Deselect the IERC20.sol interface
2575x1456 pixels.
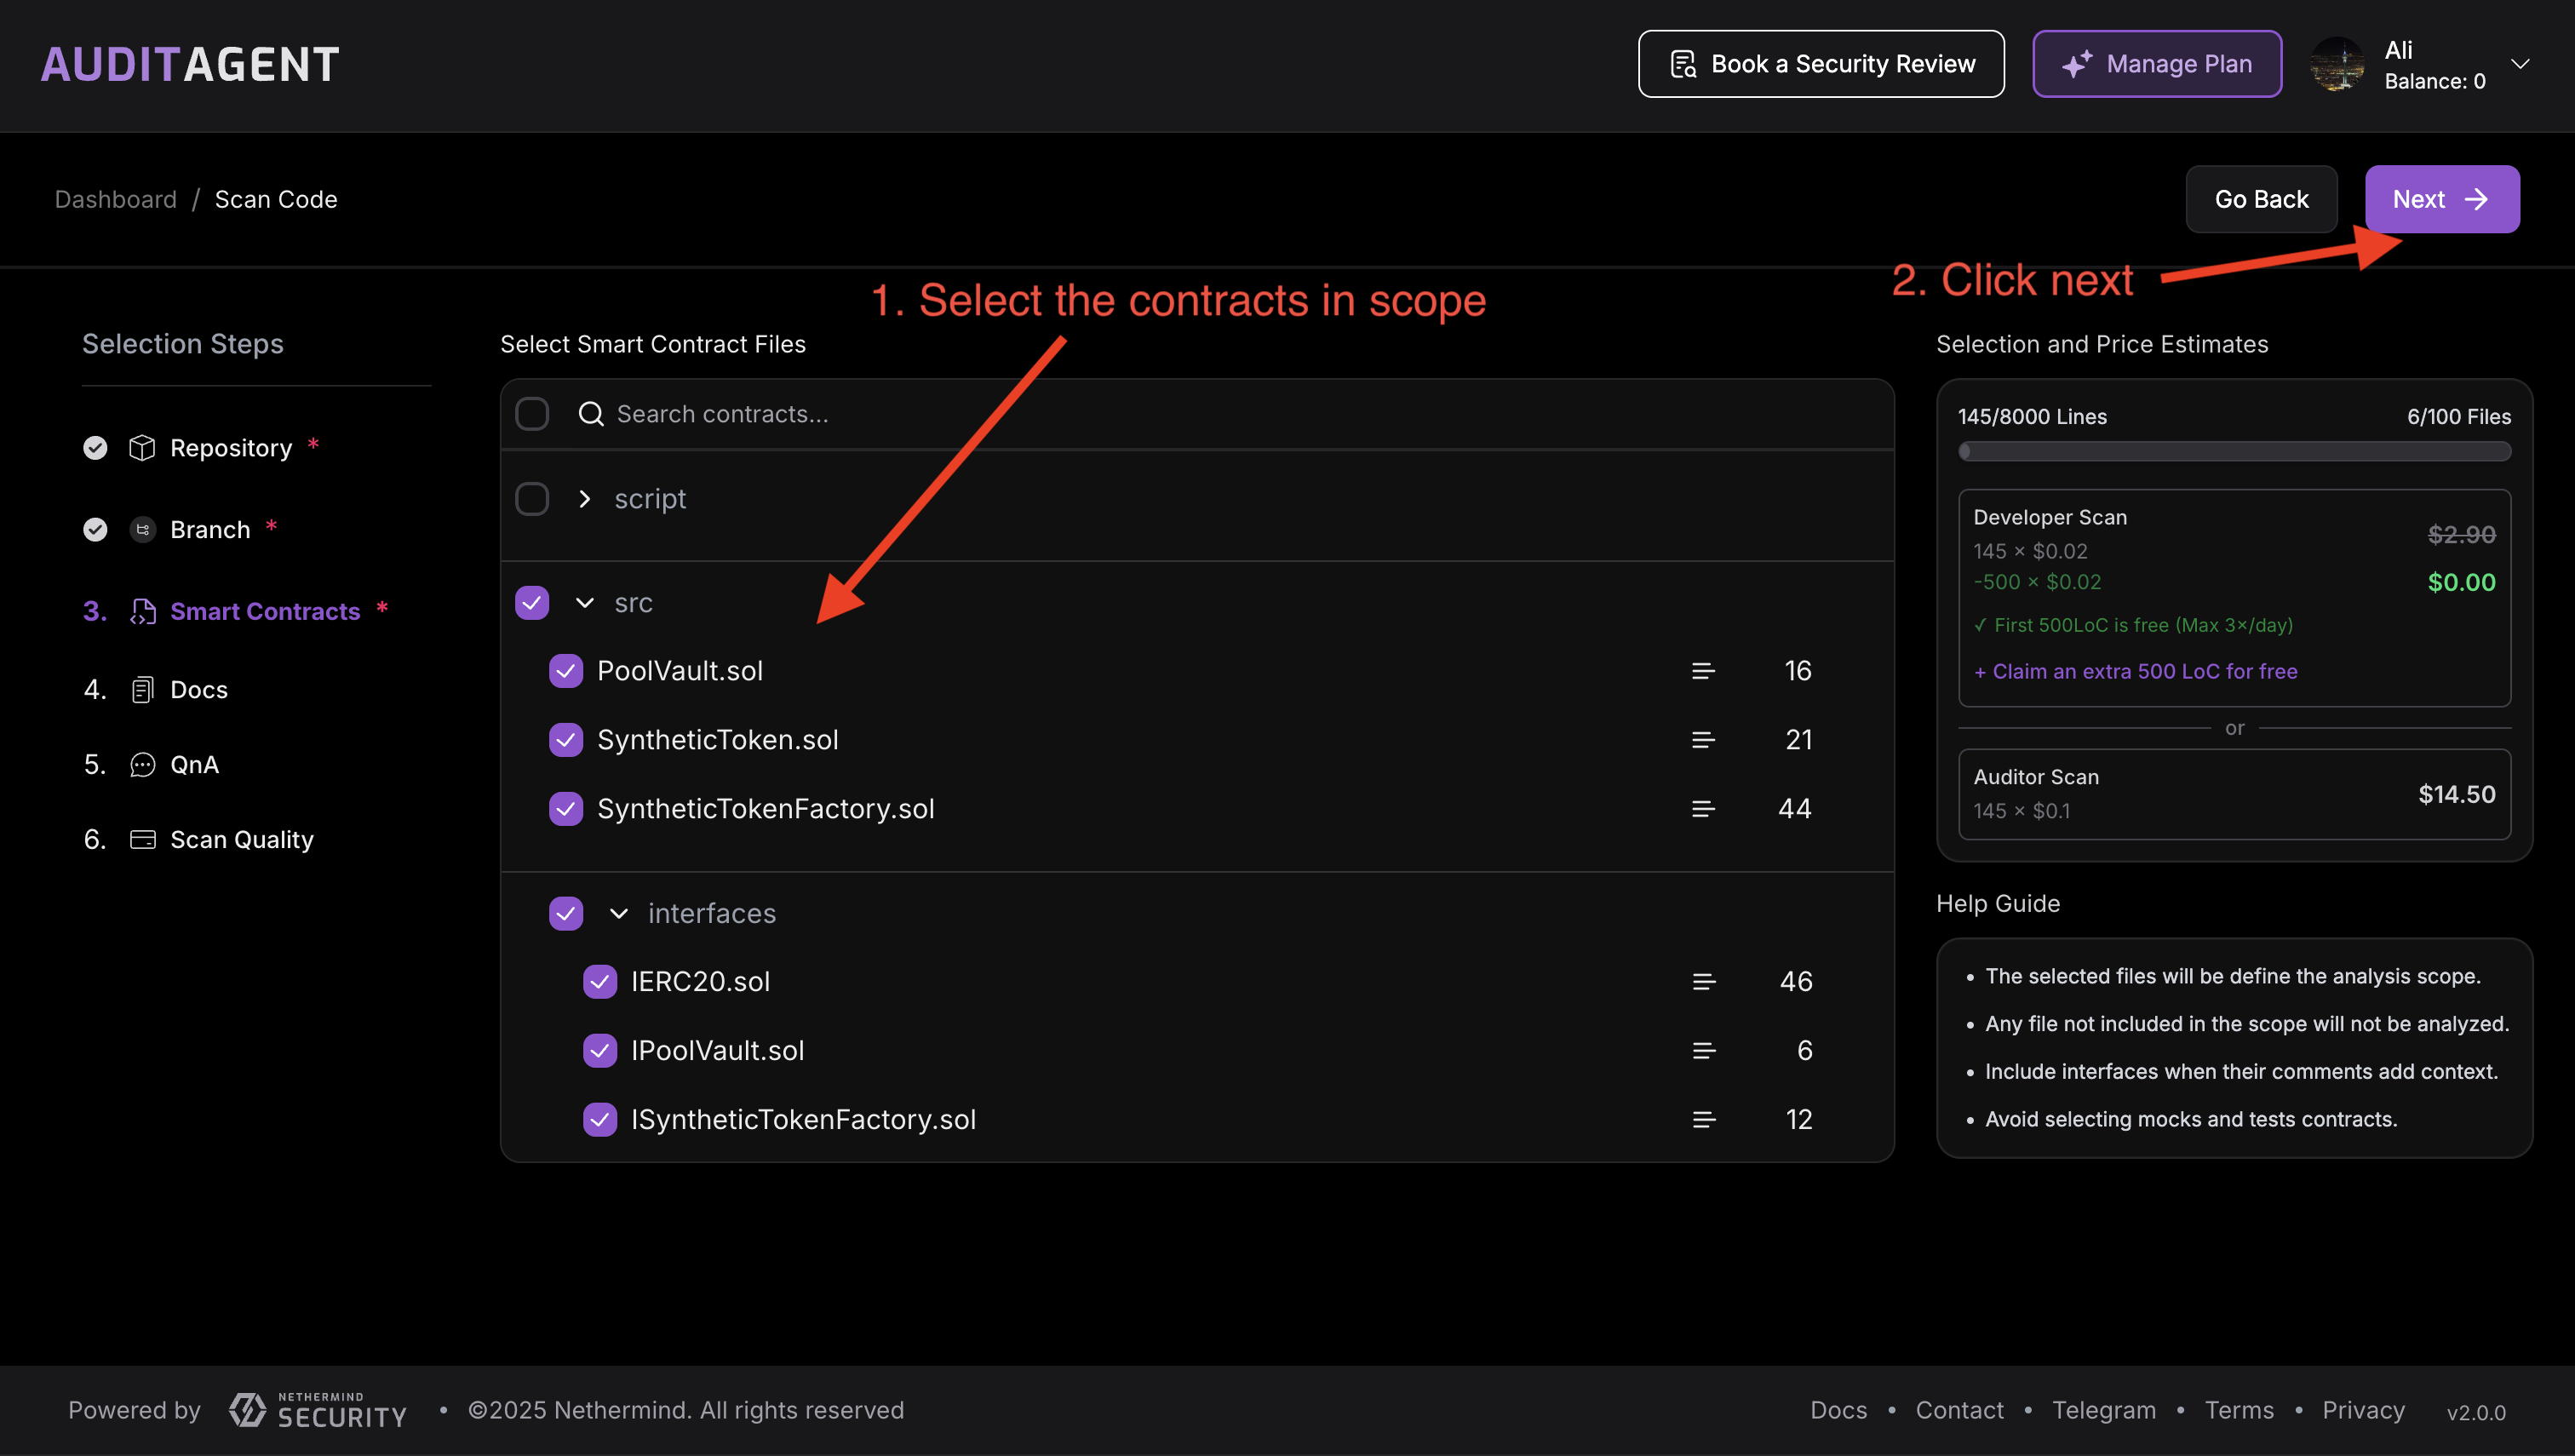click(600, 981)
